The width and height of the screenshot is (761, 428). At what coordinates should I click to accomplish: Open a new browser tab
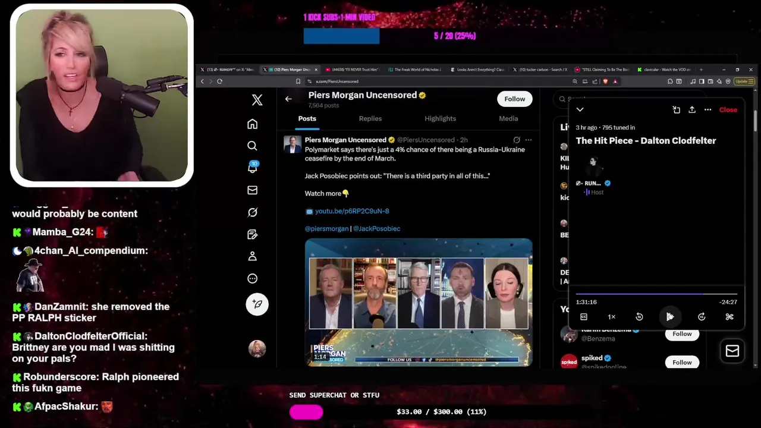pyautogui.click(x=701, y=70)
